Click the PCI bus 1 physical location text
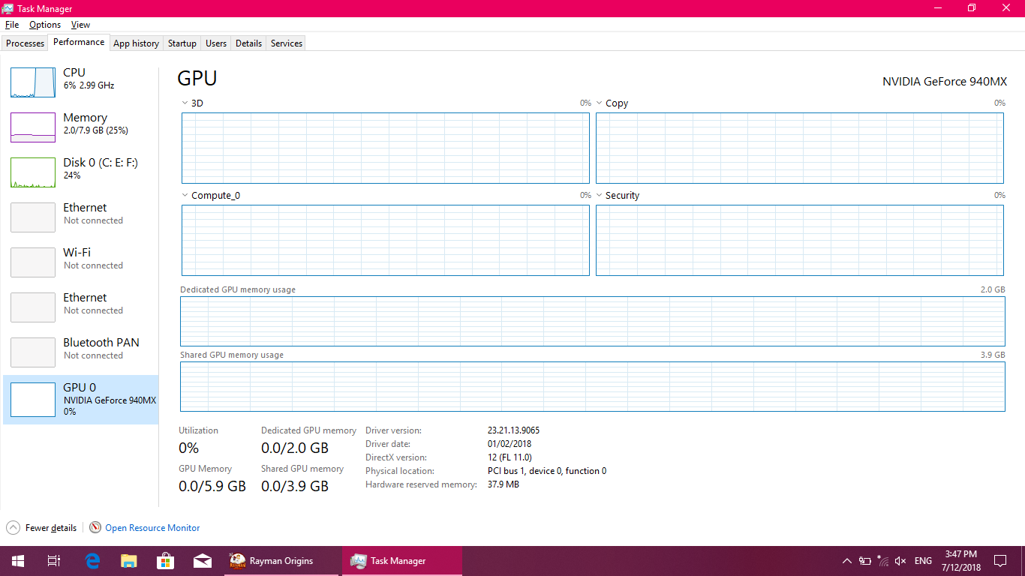 (x=547, y=471)
